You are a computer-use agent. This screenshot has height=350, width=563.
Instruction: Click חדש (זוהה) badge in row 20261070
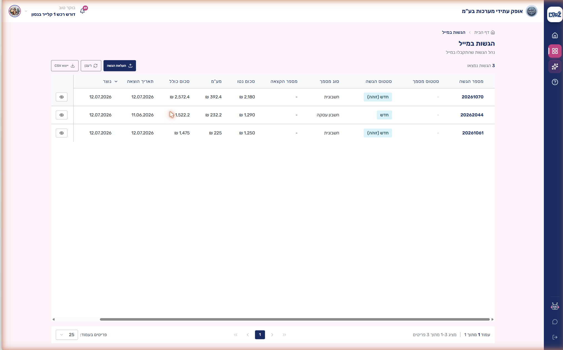pos(378,97)
